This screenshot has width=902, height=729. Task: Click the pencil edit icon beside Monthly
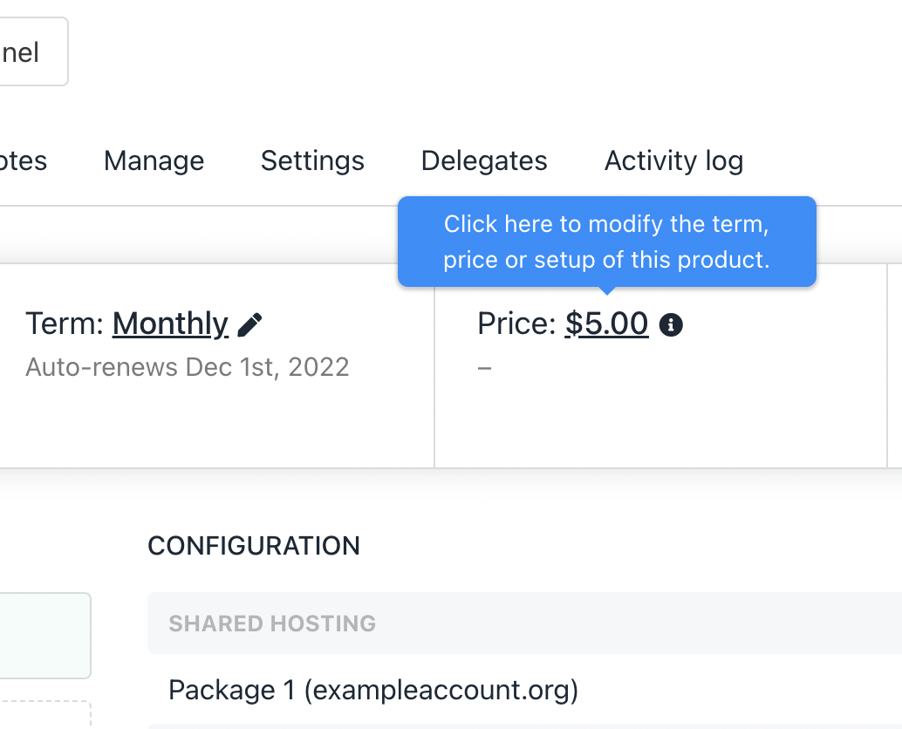pos(249,325)
